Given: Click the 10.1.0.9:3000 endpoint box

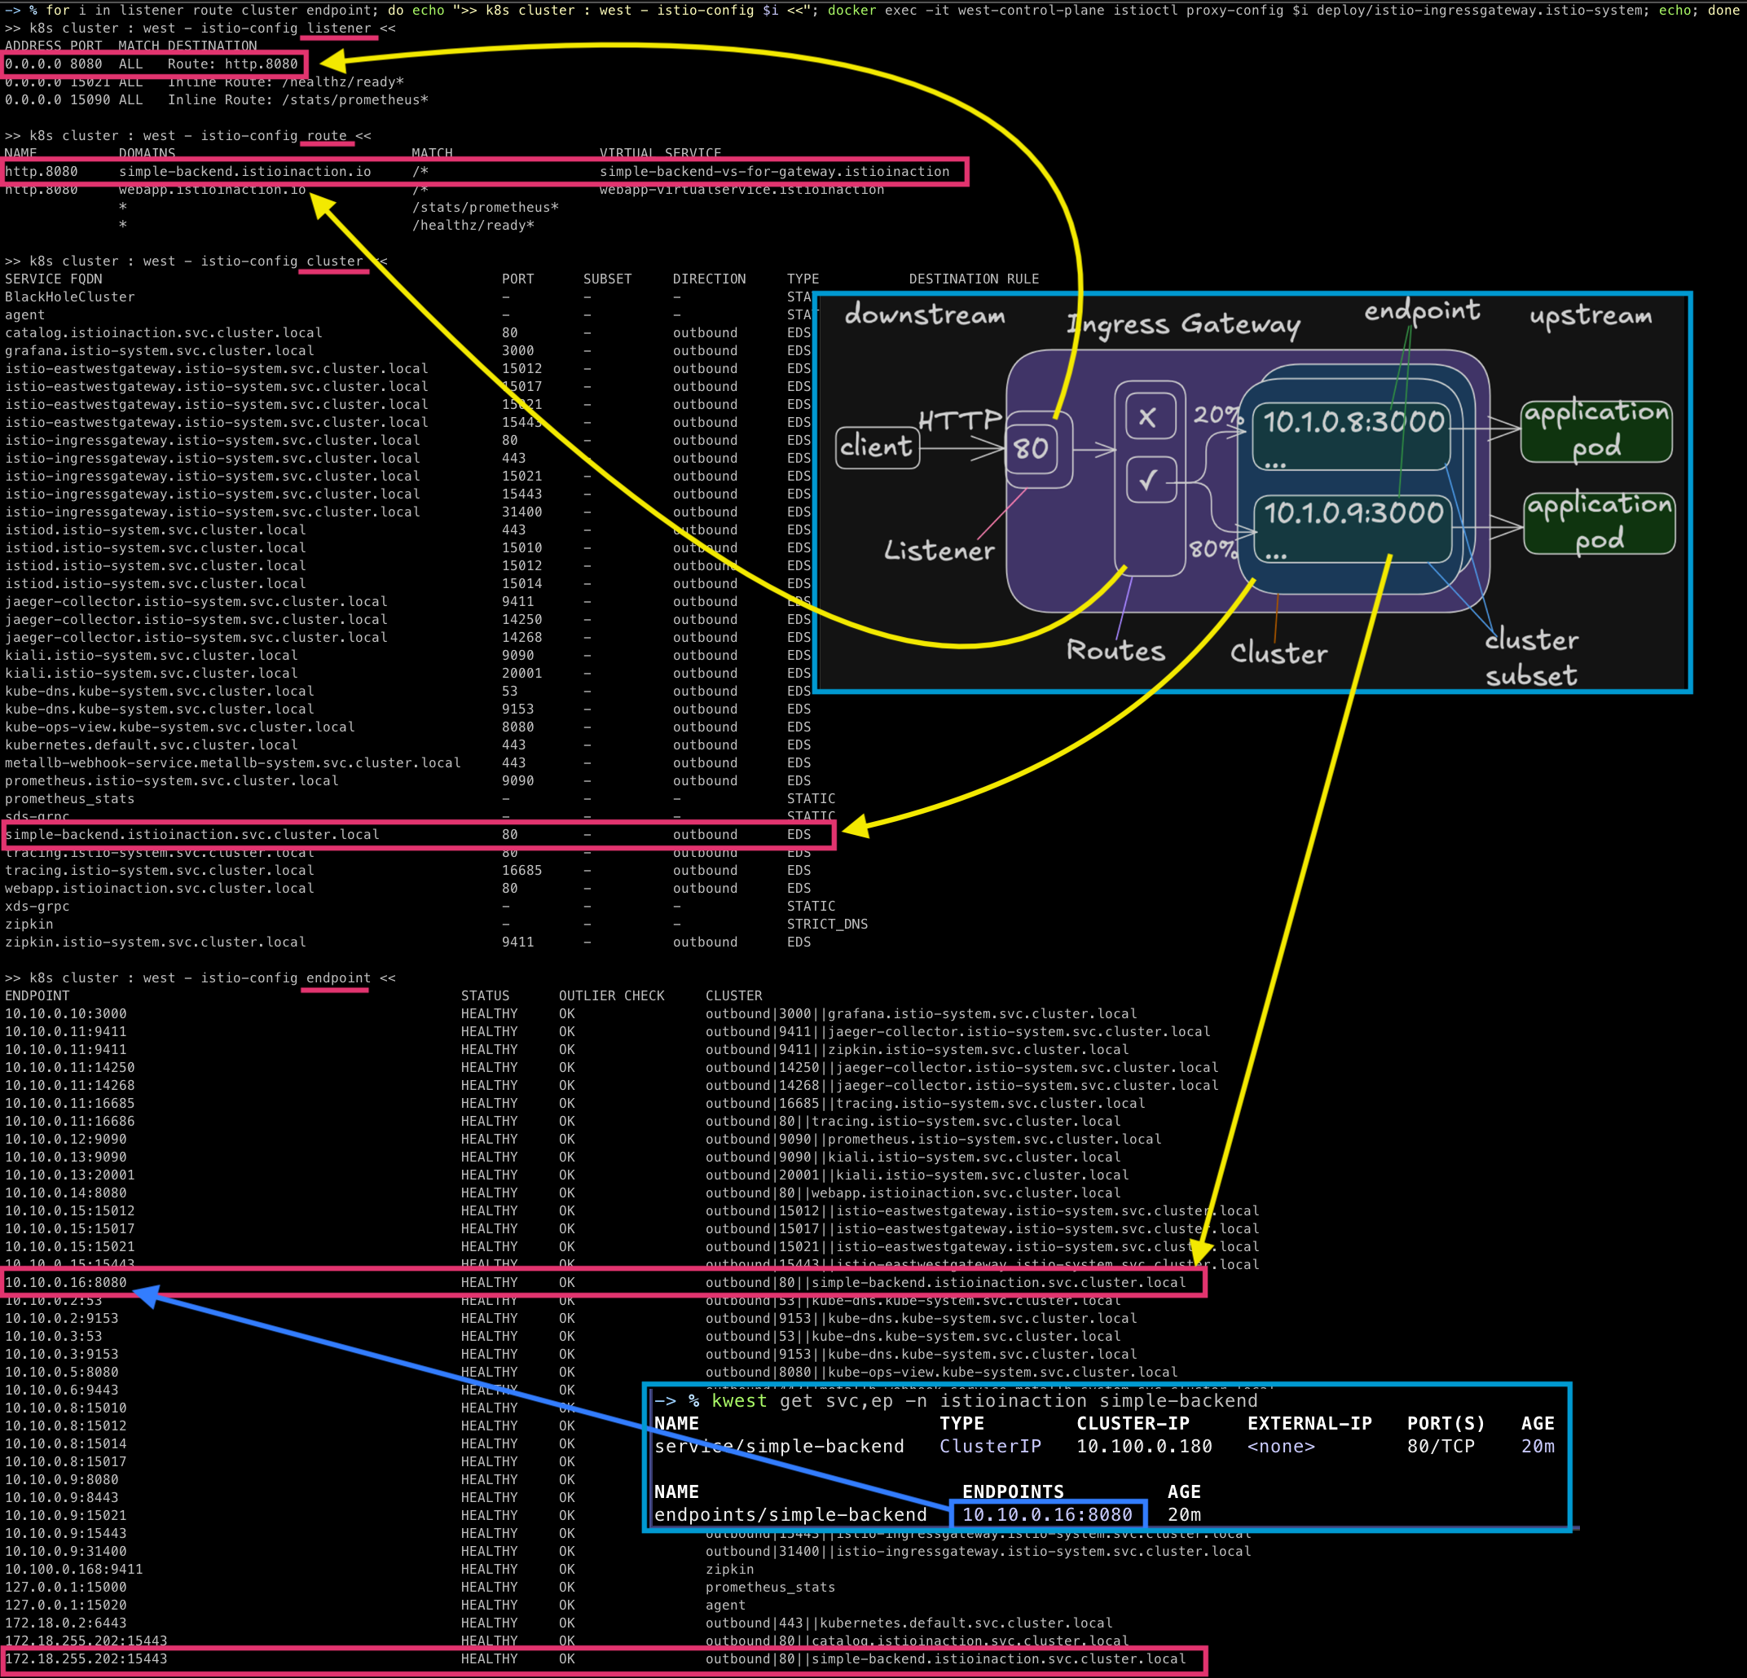Looking at the screenshot, I should click(1352, 529).
